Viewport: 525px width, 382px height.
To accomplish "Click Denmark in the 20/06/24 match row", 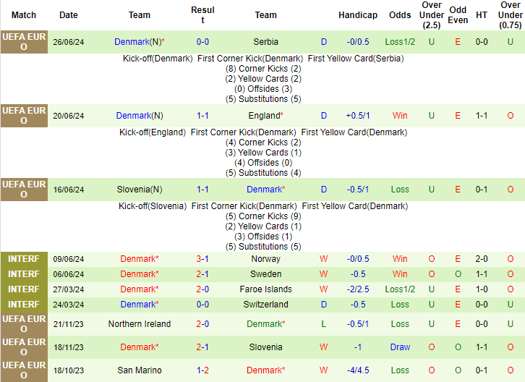I will 135,116.
